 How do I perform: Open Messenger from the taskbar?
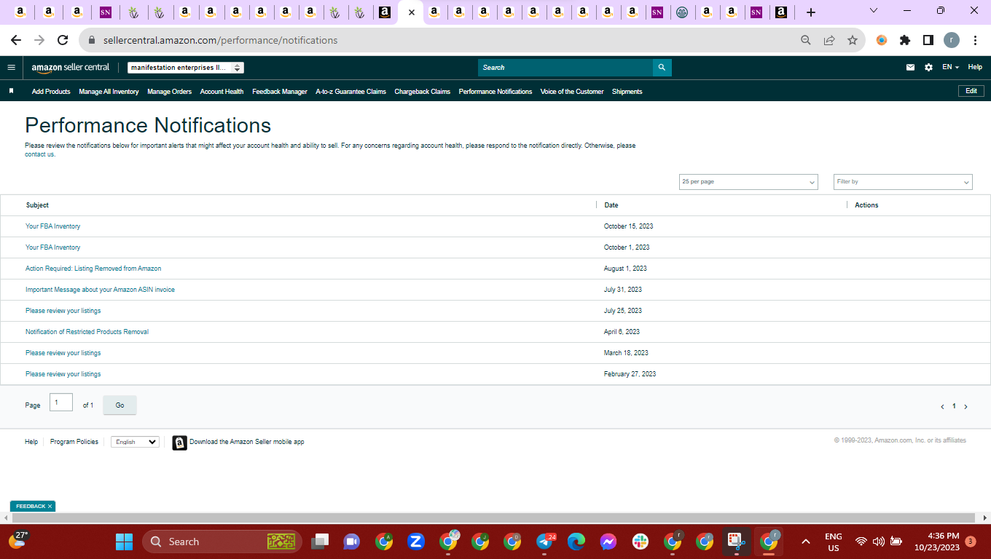[608, 542]
